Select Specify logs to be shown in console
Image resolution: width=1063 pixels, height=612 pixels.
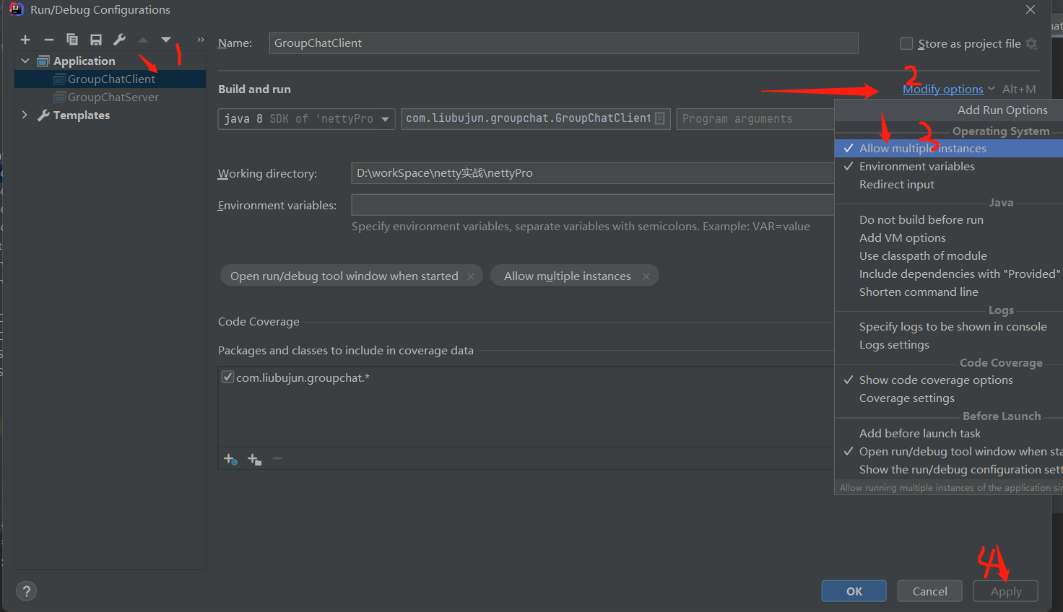tap(949, 327)
